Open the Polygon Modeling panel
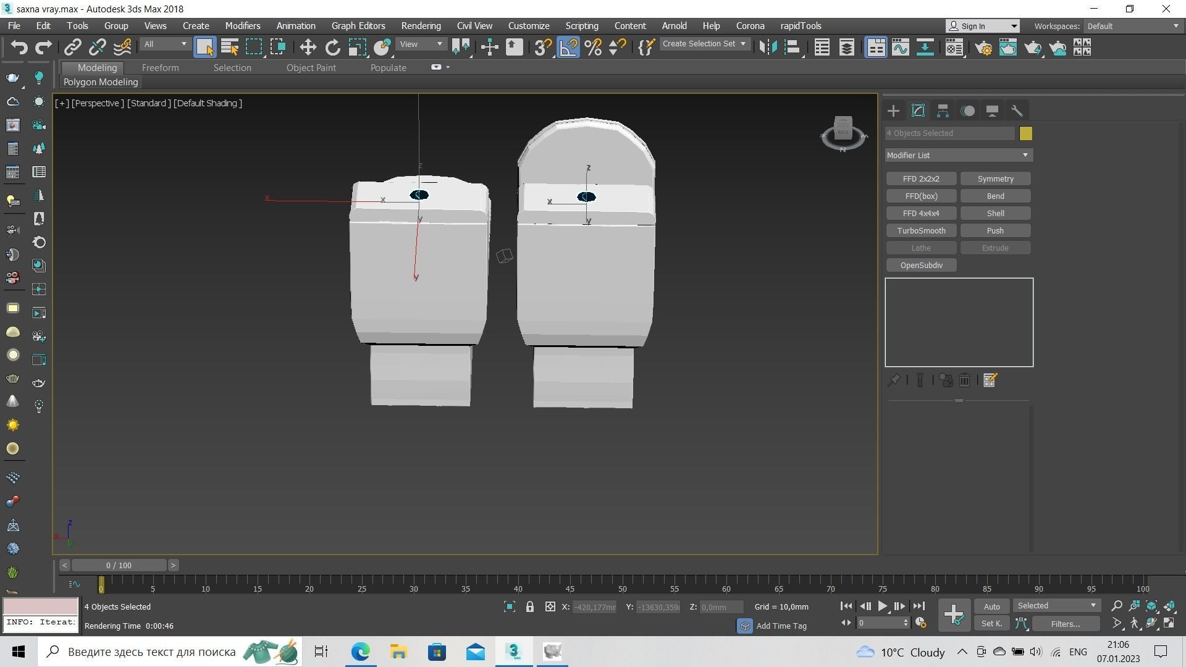This screenshot has width=1186, height=667. [101, 82]
